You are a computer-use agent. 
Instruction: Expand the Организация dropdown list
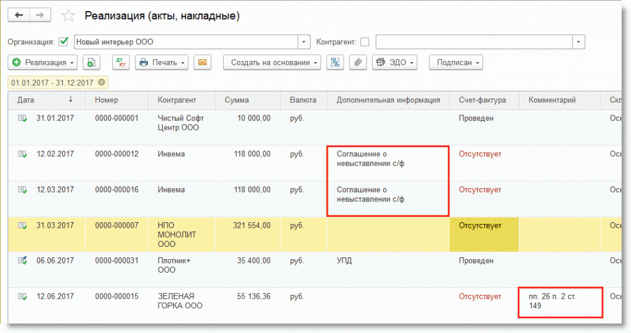[304, 42]
